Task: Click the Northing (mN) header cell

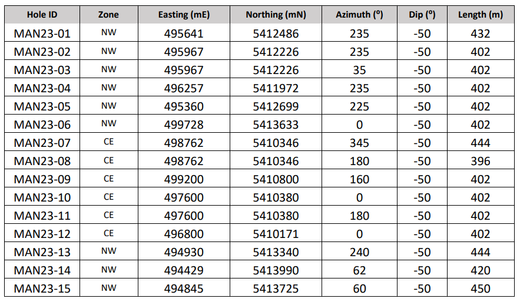Action: pos(276,15)
